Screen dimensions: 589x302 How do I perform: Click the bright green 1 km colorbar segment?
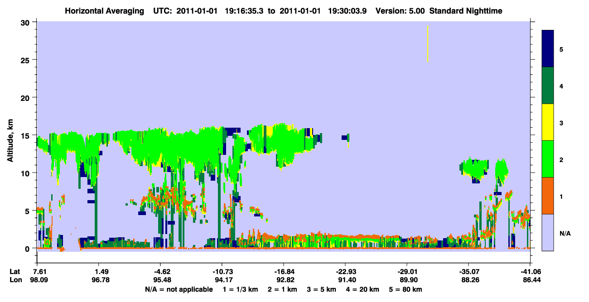click(548, 159)
